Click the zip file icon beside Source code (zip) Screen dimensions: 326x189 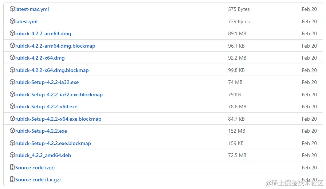pyautogui.click(x=12, y=167)
